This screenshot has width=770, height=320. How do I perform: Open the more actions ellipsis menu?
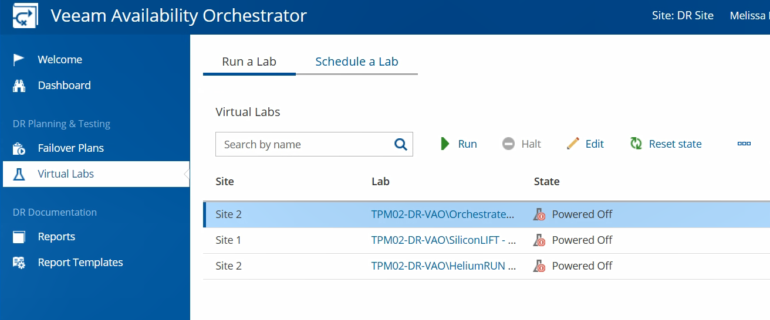pos(744,144)
